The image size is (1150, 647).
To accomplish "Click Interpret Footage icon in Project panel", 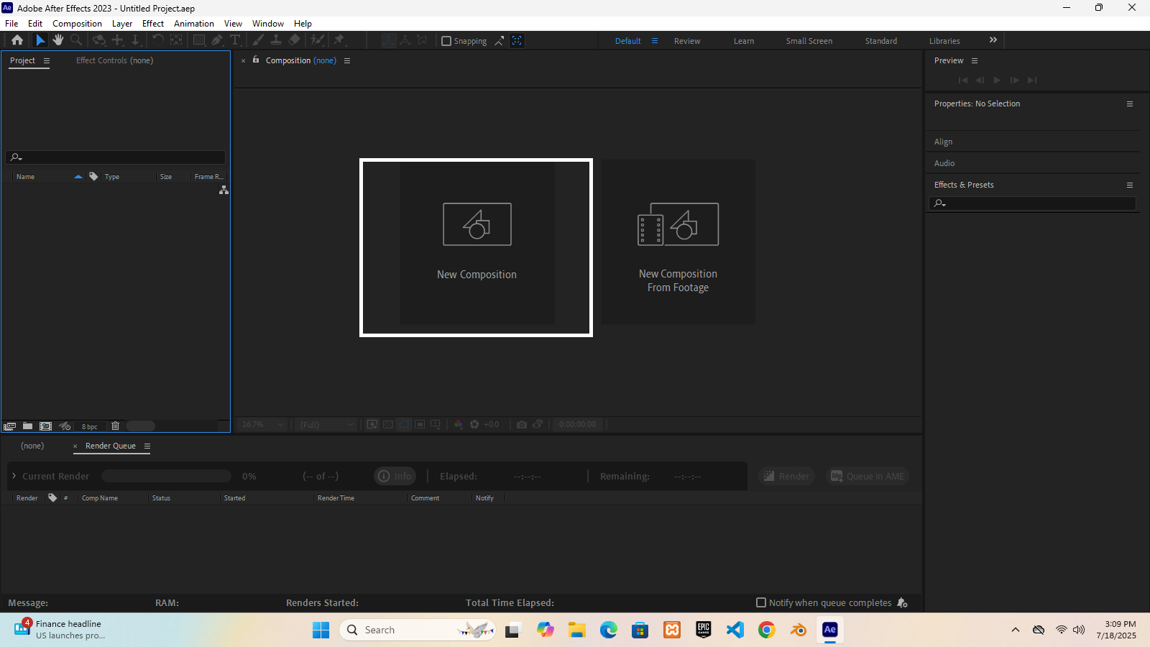I will click(9, 426).
